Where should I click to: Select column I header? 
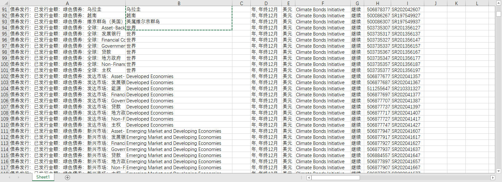tap(407, 3)
